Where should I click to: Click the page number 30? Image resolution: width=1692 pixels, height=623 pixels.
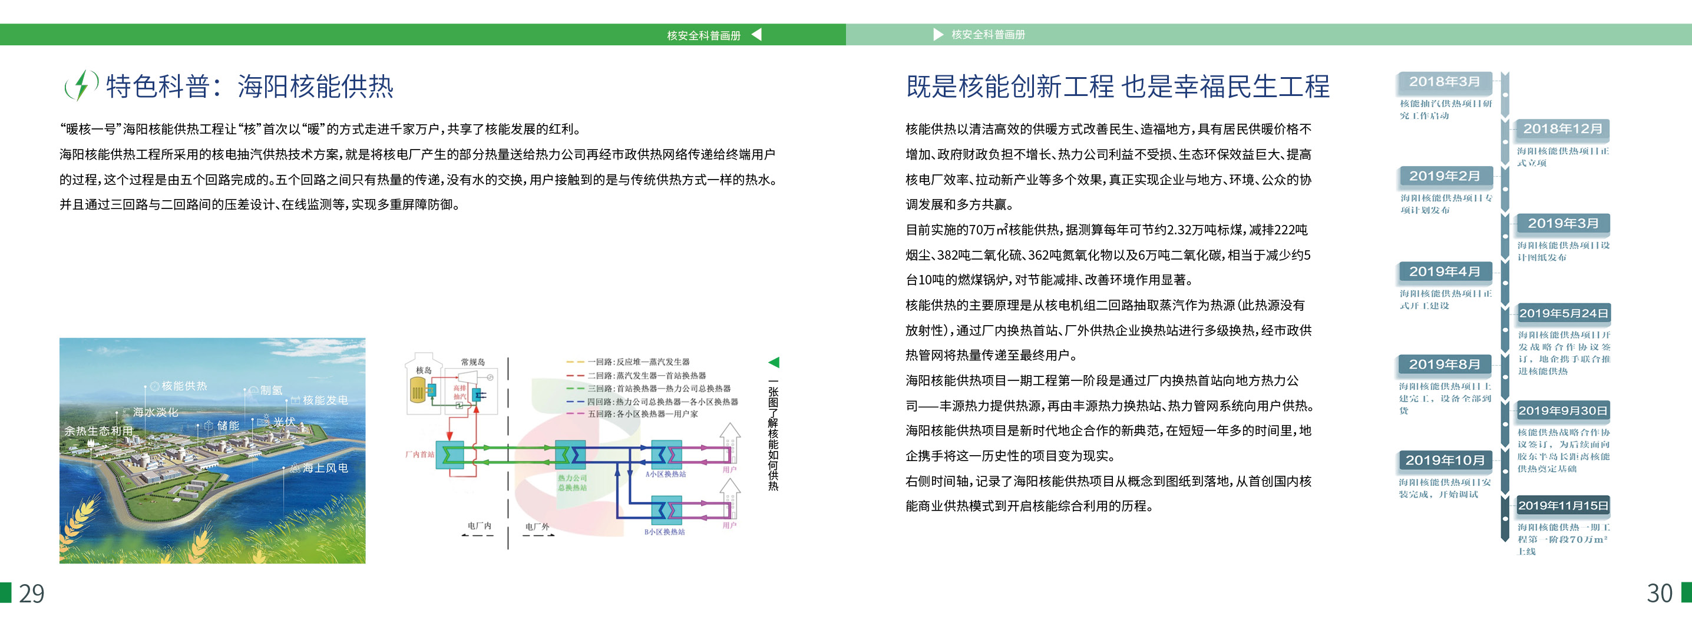[x=1659, y=594]
